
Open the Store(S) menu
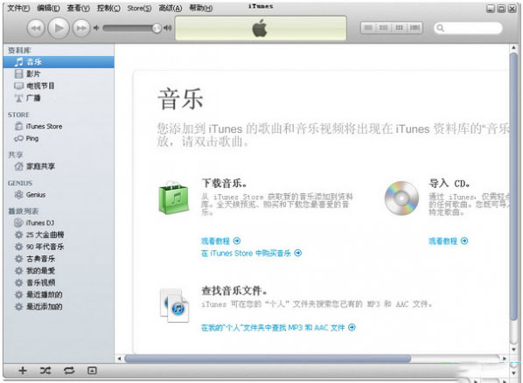[x=139, y=8]
